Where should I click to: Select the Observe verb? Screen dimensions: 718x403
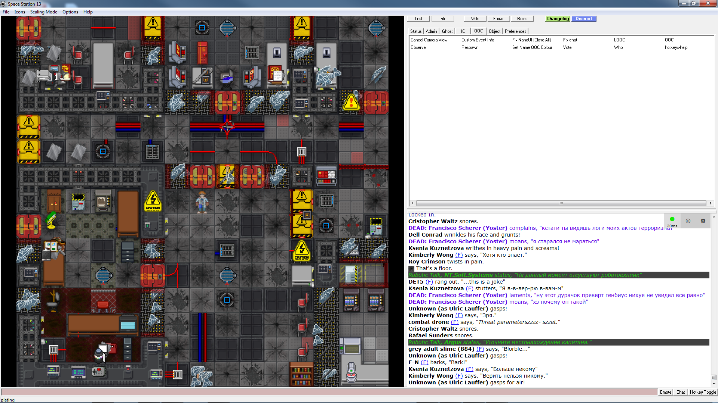[418, 47]
